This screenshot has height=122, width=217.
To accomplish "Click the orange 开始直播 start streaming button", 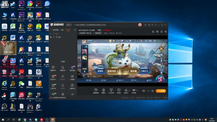I will pos(161,91).
